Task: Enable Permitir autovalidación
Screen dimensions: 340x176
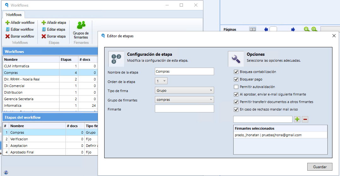Action: (236, 87)
